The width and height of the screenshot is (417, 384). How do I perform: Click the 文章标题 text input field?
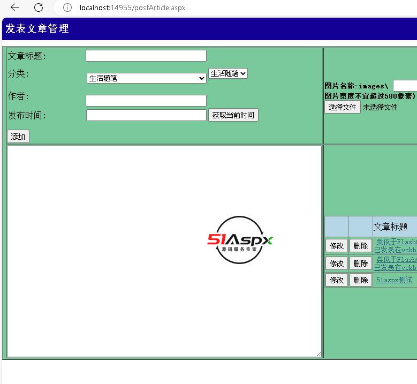pos(146,56)
